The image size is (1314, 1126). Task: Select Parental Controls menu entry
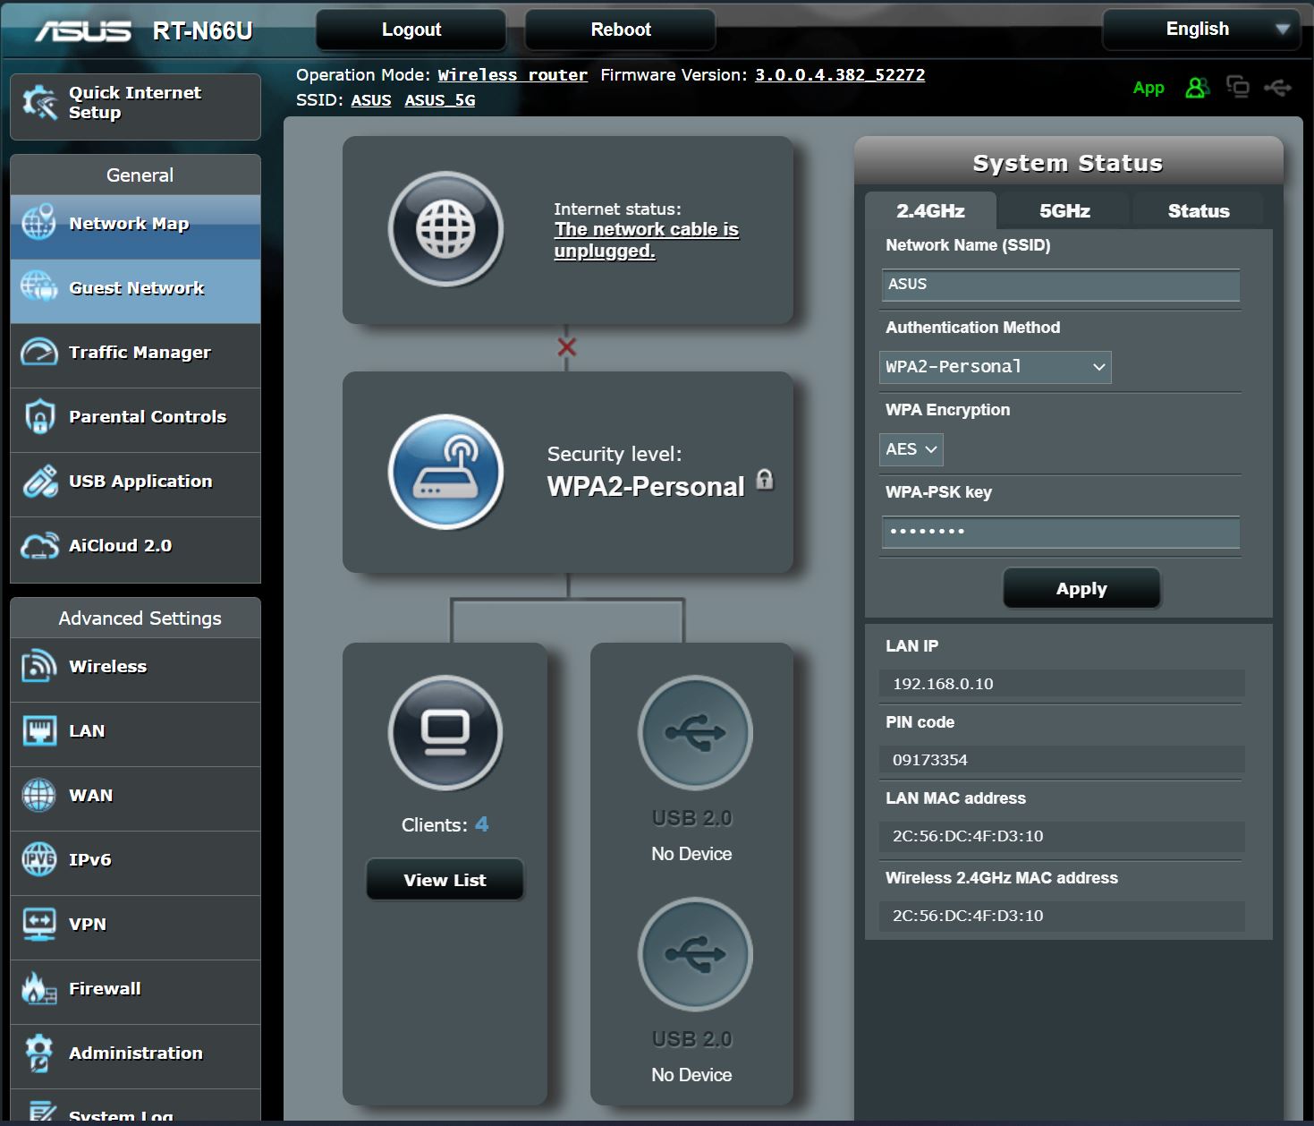(136, 421)
